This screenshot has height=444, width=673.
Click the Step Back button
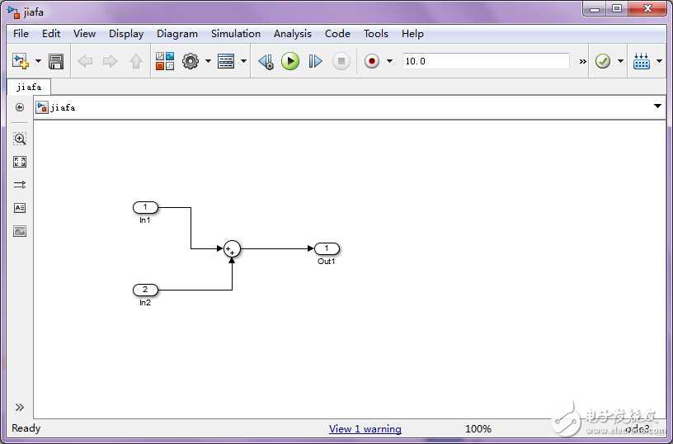(x=266, y=61)
